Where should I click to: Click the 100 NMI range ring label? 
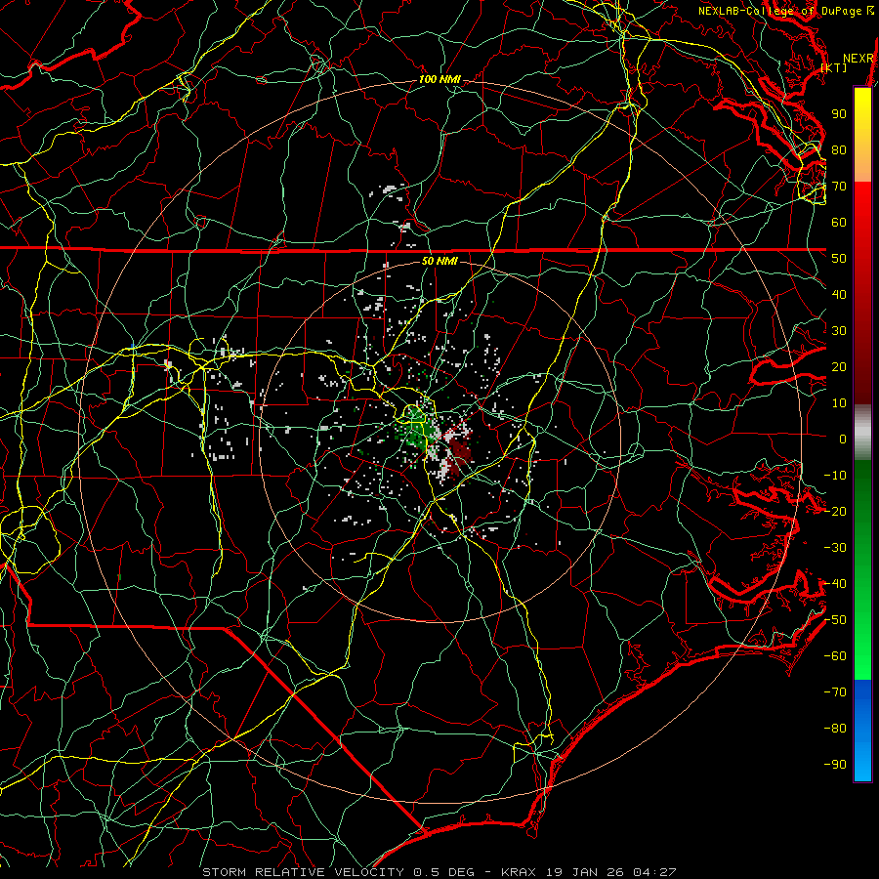coord(439,80)
